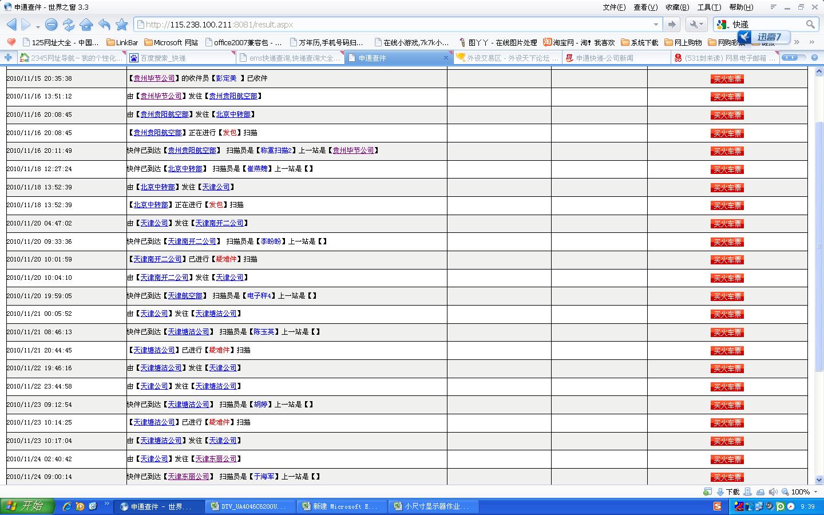Close the 申通查件 tab
824x515 pixels.
446,58
